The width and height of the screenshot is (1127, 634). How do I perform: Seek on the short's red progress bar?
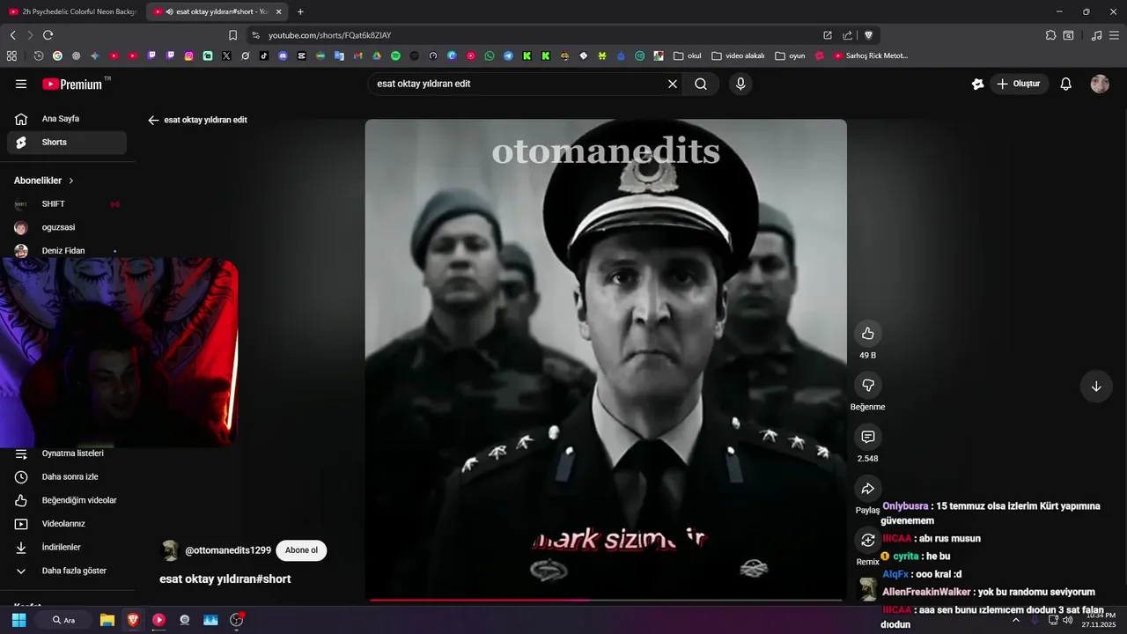pyautogui.click(x=606, y=600)
